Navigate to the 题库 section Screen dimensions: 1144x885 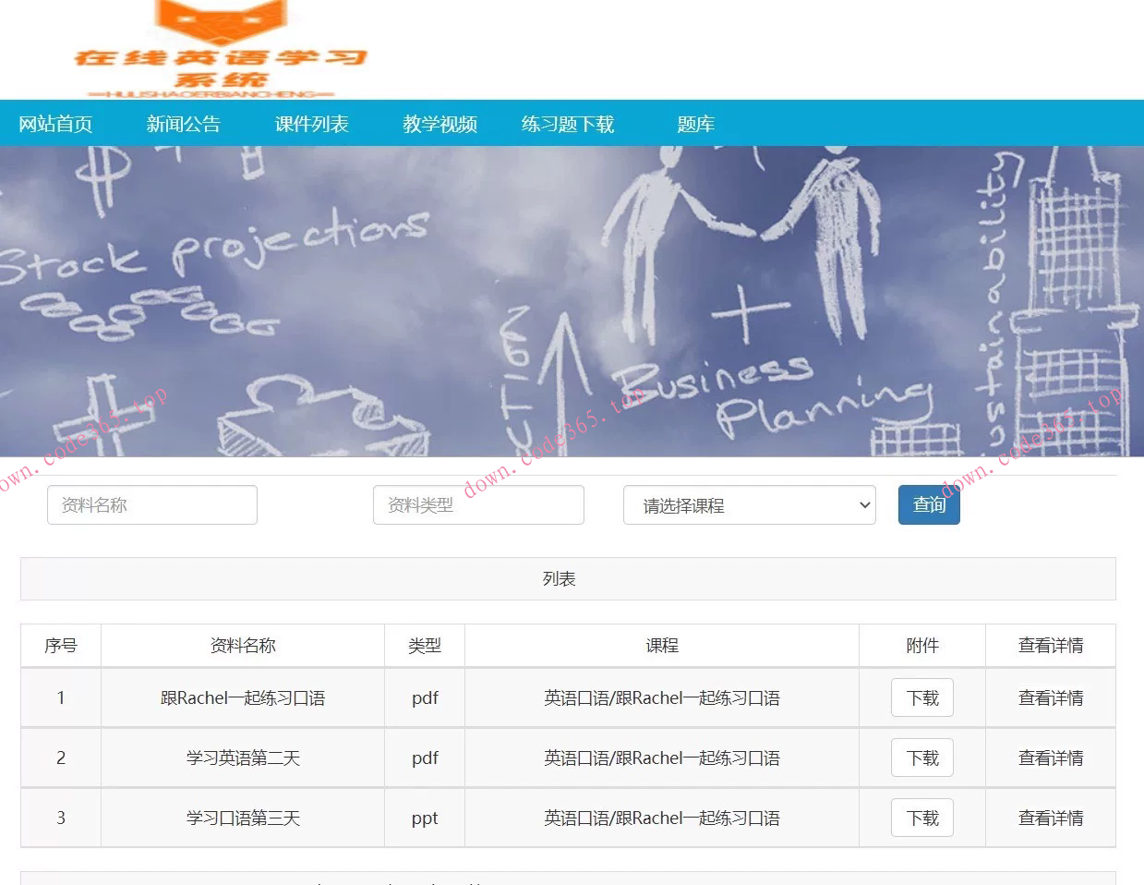point(695,123)
